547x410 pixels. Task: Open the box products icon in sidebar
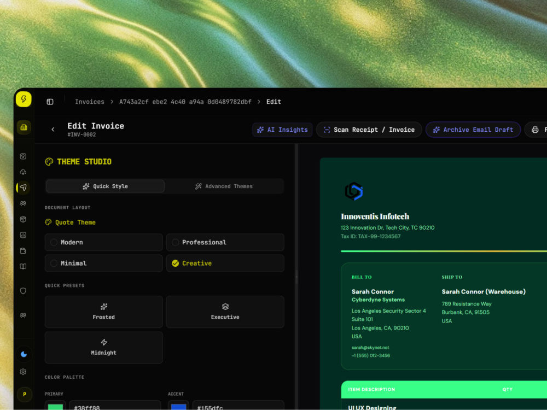23,219
